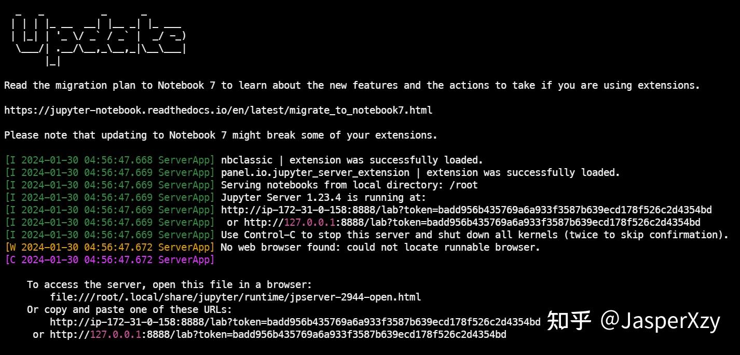This screenshot has height=355, width=740.
Task: Click the nbclassic extension loaded line
Action: point(352,160)
